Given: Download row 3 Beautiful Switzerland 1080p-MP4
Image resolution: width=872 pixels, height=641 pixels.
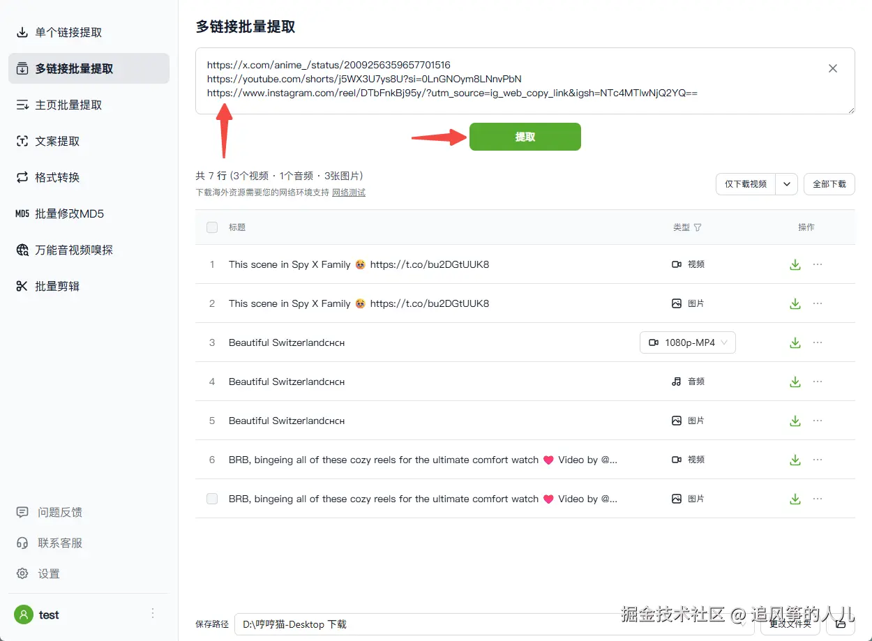Looking at the screenshot, I should click(795, 342).
